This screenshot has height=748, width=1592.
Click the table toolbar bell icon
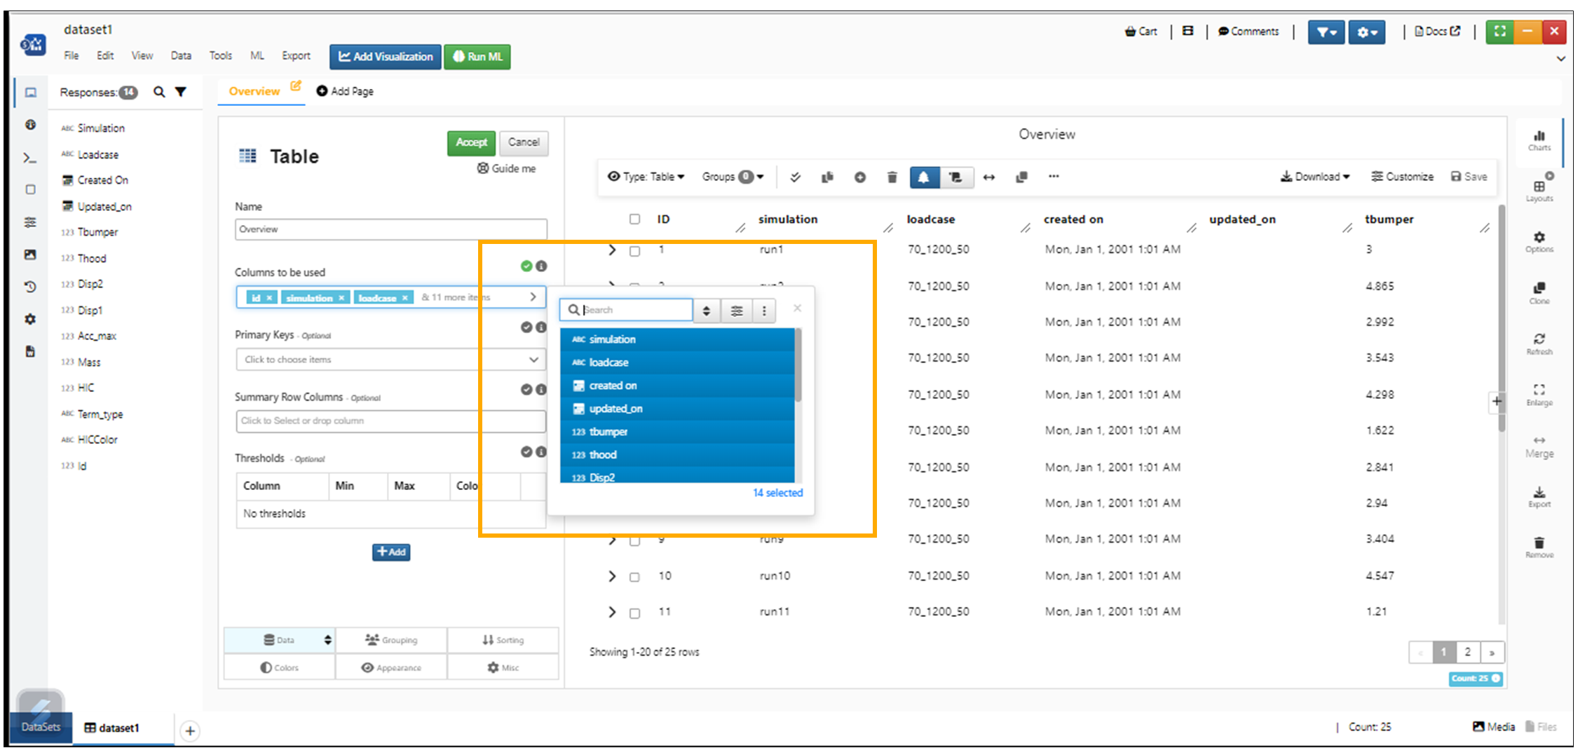(x=924, y=177)
